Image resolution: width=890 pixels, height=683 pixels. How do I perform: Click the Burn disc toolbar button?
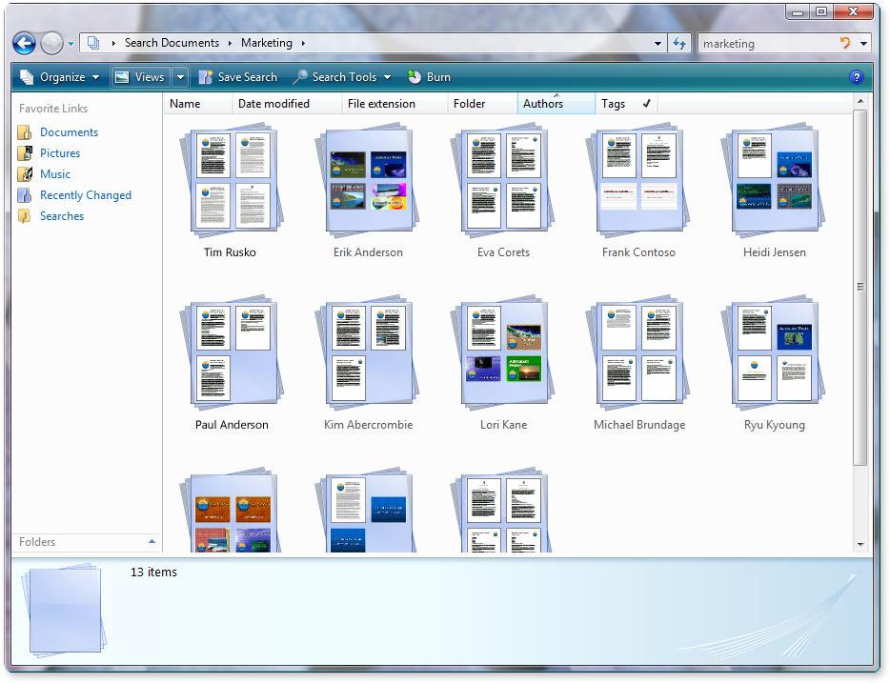429,77
